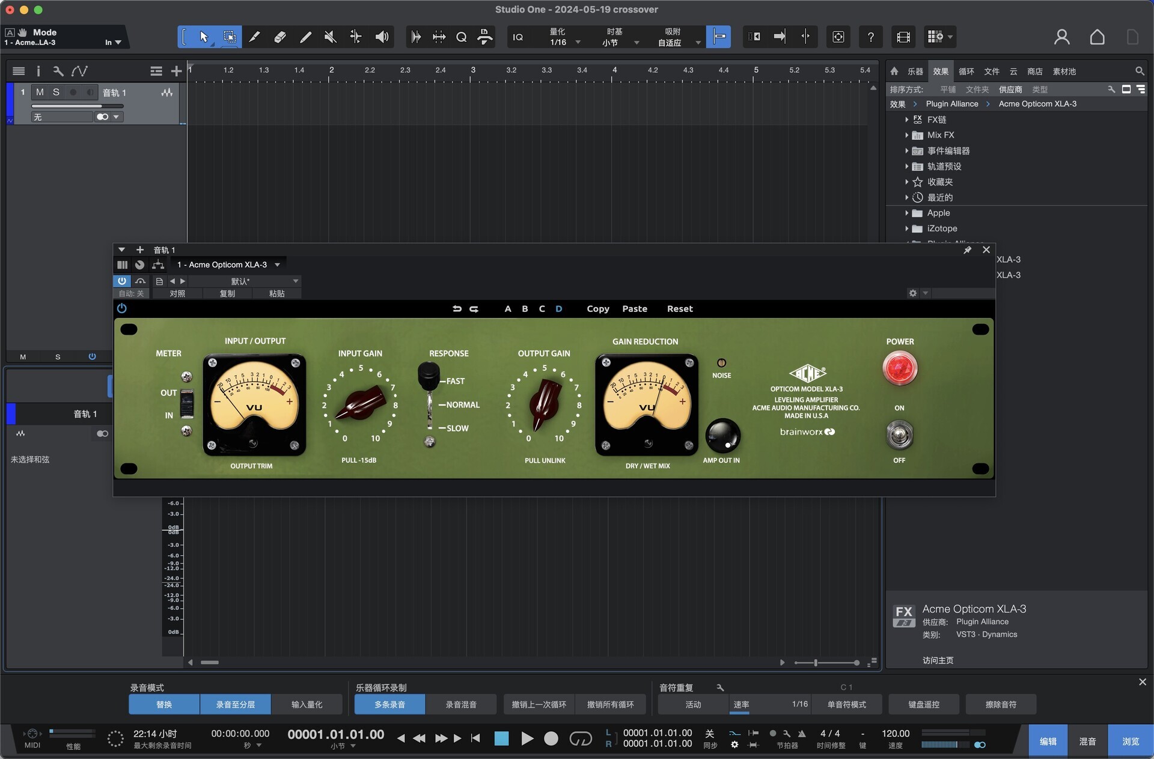This screenshot has height=759, width=1154.
Task: Switch to the 乐器 browser tab
Action: pos(915,72)
